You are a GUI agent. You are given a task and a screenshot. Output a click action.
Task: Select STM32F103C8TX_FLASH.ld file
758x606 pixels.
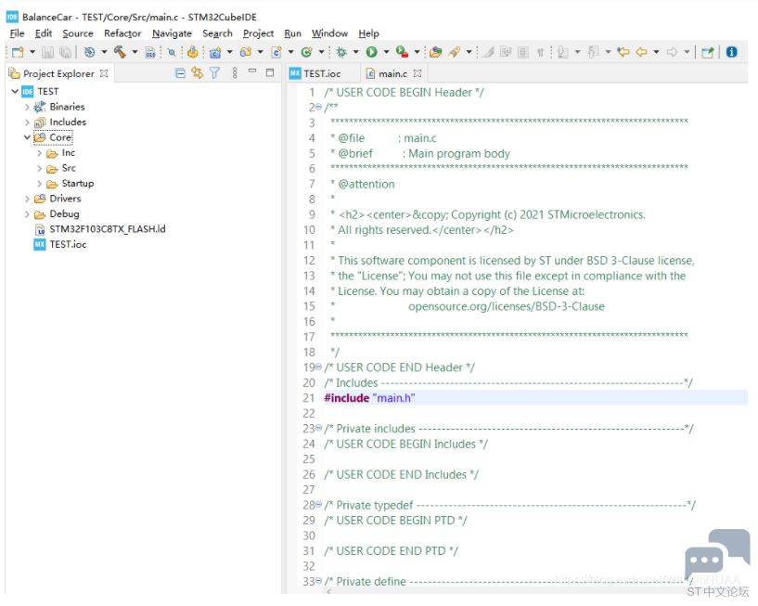coord(100,229)
